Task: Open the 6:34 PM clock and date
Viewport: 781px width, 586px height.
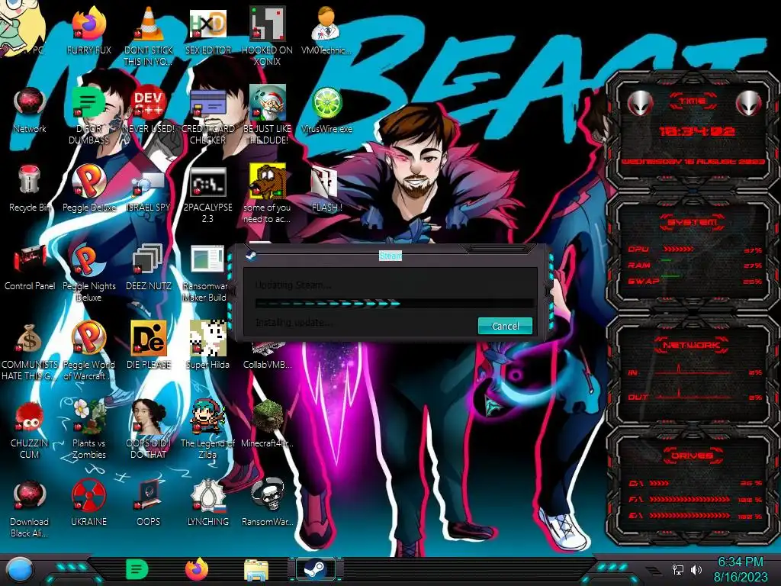Action: click(740, 569)
